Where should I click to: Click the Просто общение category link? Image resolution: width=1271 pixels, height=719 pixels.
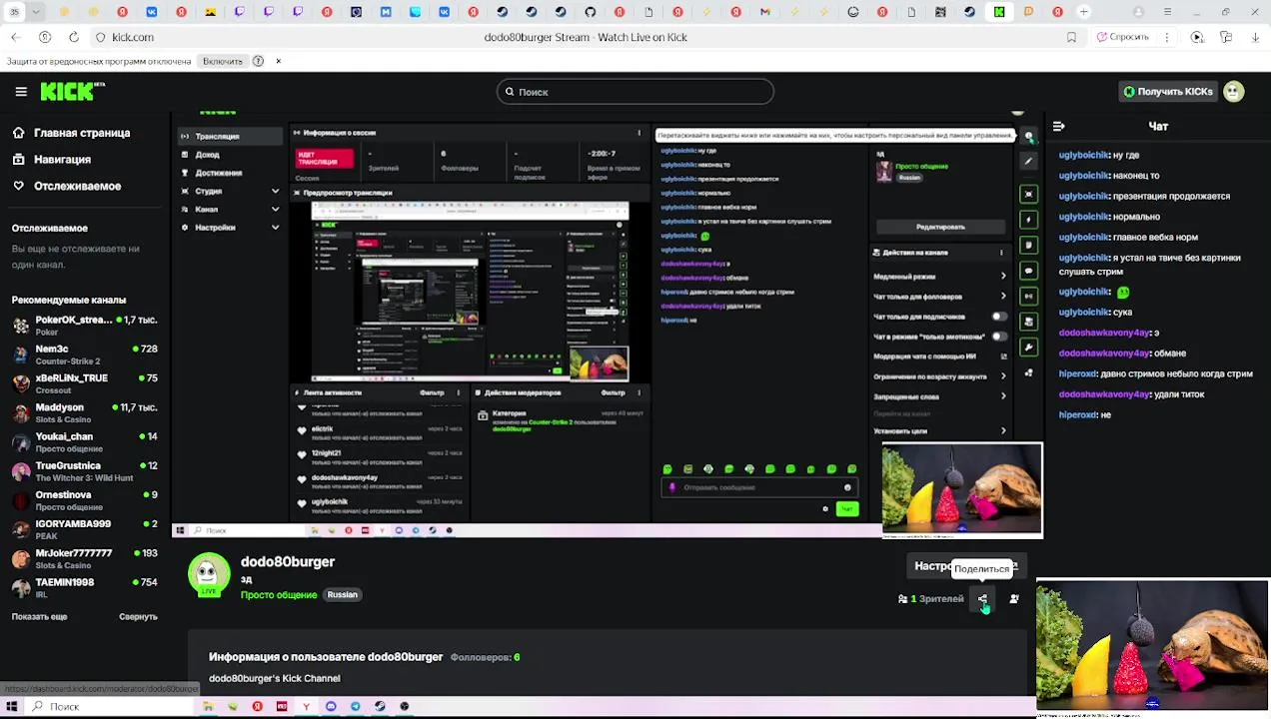(x=279, y=595)
